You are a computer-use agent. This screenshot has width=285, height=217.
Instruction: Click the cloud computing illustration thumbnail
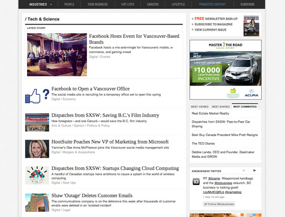[x=37, y=175]
